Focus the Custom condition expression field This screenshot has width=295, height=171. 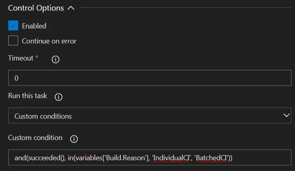(x=150, y=158)
